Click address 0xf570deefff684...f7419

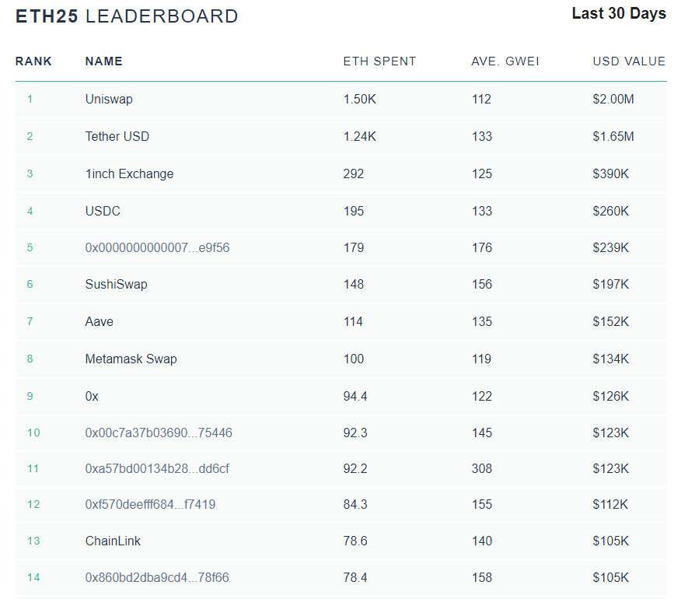(150, 505)
